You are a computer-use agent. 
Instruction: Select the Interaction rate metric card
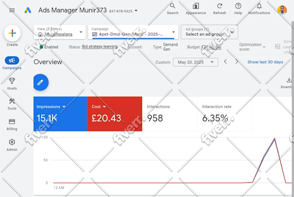pos(225,114)
